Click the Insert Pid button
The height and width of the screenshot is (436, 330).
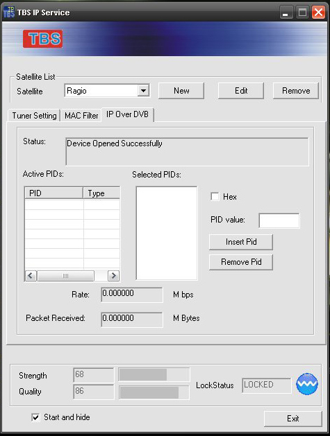click(x=241, y=242)
